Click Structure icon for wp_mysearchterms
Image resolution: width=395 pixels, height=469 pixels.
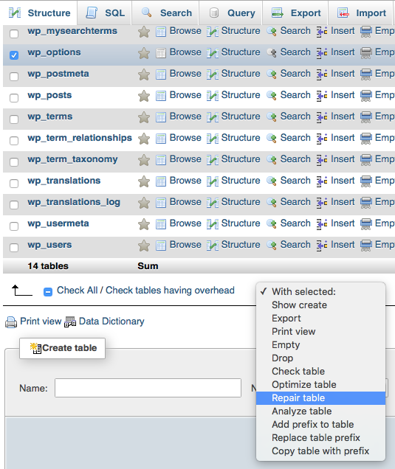pos(213,32)
